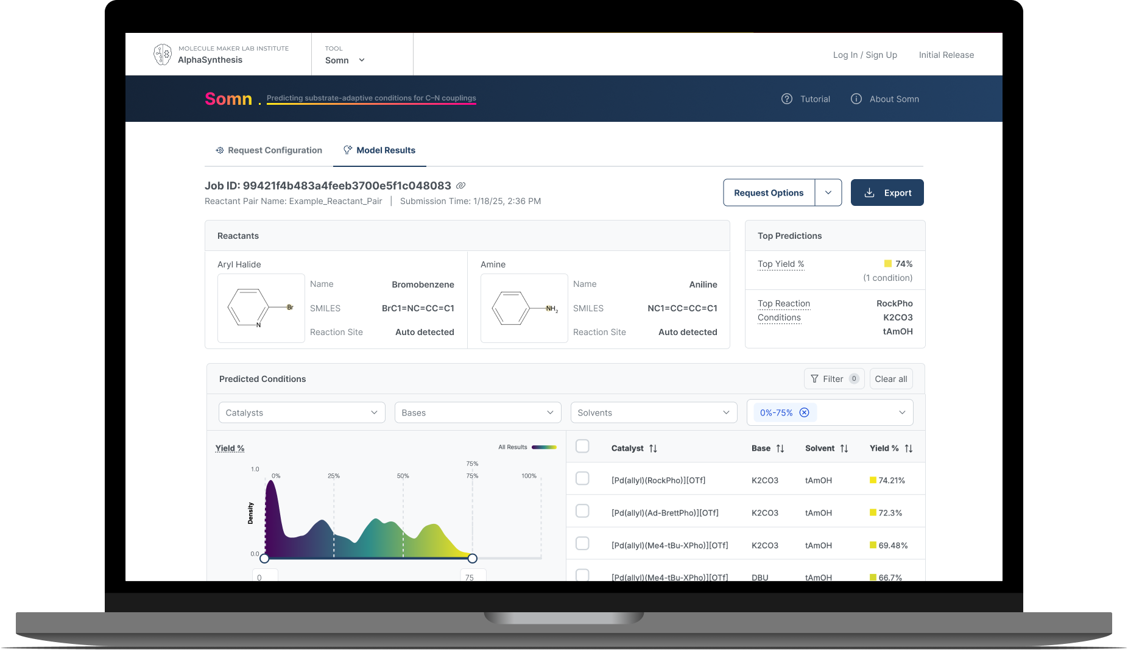Click the Bromobenzene structure thumbnail
Viewport: 1128px width, 650px height.
click(261, 308)
